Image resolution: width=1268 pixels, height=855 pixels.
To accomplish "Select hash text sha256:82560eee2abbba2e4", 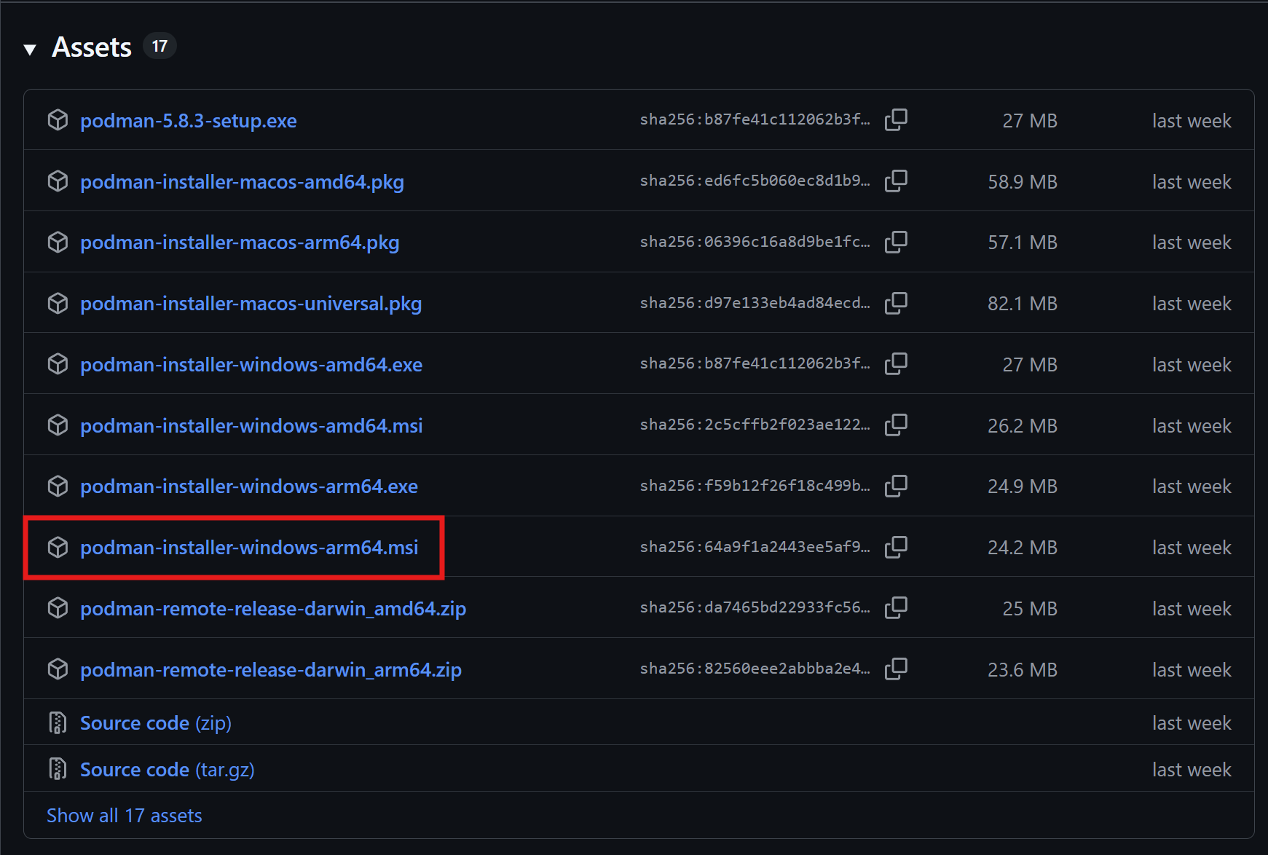I will 755,669.
